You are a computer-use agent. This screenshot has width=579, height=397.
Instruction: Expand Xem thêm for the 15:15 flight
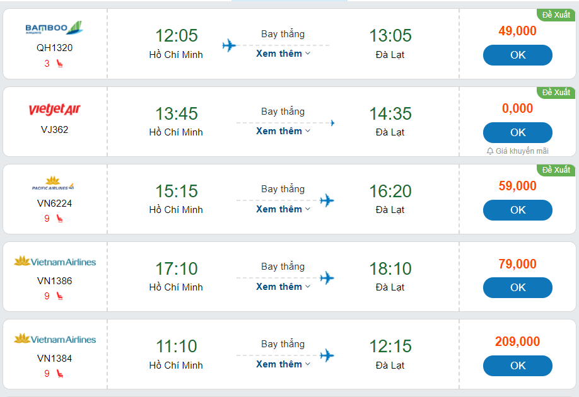283,209
